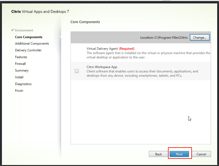Image resolution: width=219 pixels, height=166 pixels.
Task: Click the Citrix Workspace App title
Action: (102, 67)
